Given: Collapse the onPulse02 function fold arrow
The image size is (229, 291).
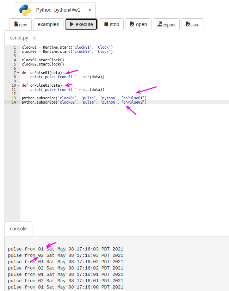Looking at the screenshot, I should point(18,85).
